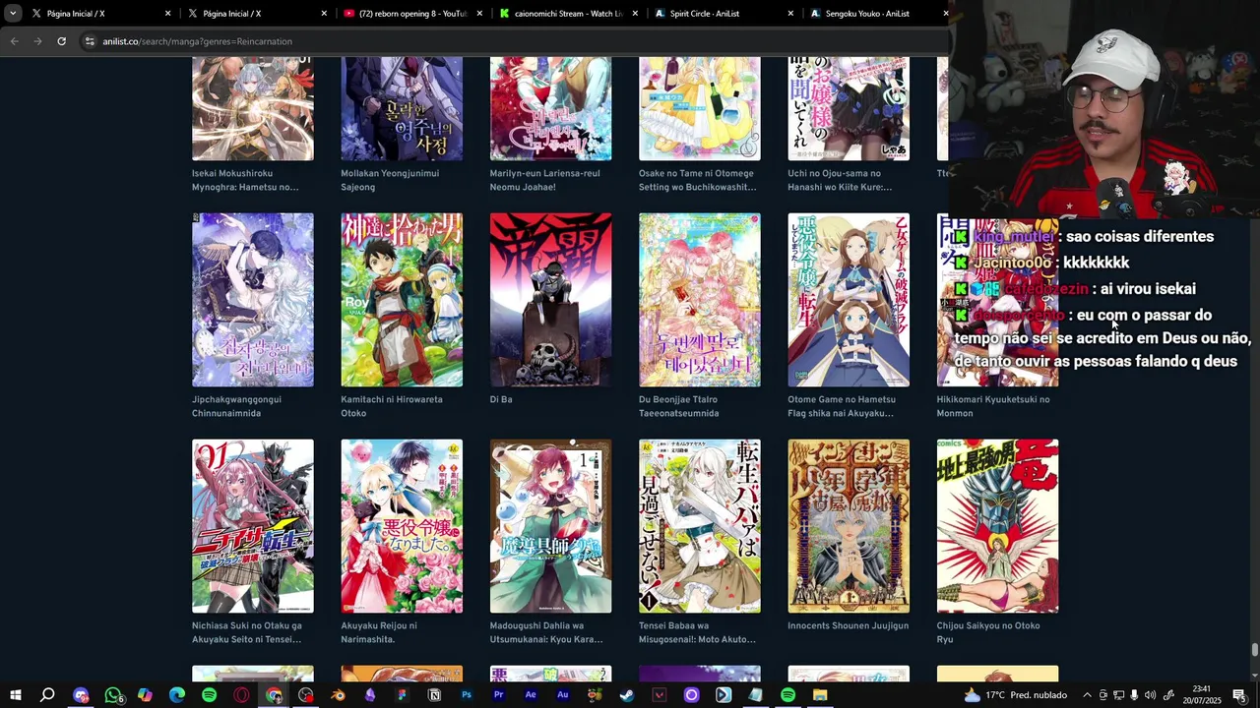Click Marilyn-eun Lariensa-reul Neomu Joahae title

coord(545,180)
